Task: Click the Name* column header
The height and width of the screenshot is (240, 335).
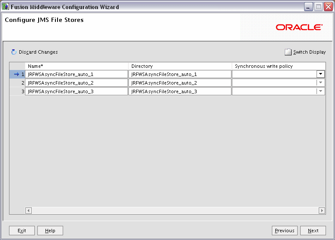Action: (76, 66)
